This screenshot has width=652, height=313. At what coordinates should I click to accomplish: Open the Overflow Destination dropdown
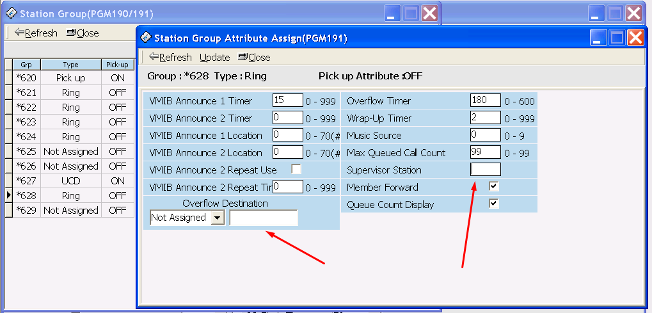click(x=218, y=218)
